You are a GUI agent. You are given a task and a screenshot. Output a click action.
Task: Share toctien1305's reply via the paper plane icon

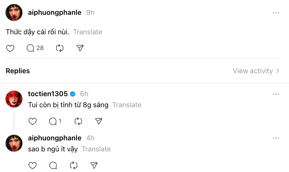pos(99,121)
